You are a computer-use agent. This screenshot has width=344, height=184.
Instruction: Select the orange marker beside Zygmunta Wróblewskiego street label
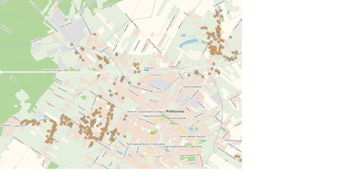pyautogui.click(x=94, y=34)
